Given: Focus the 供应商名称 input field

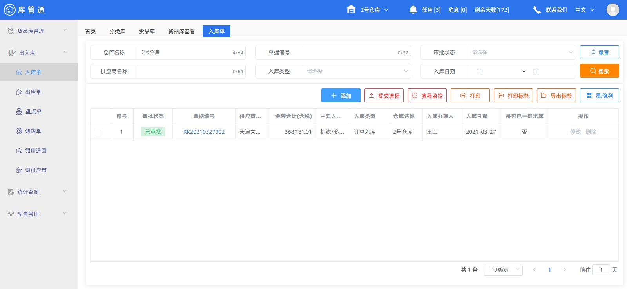Looking at the screenshot, I should (x=192, y=71).
